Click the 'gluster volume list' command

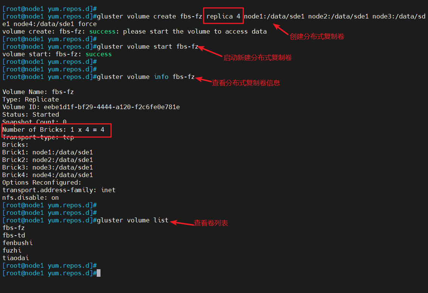point(133,221)
